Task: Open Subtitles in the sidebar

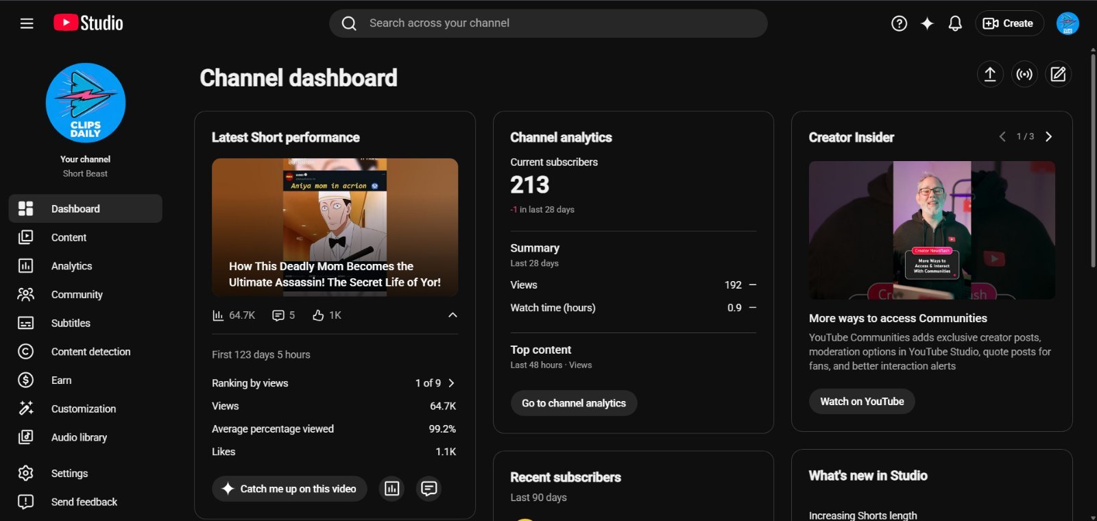Action: click(86, 323)
